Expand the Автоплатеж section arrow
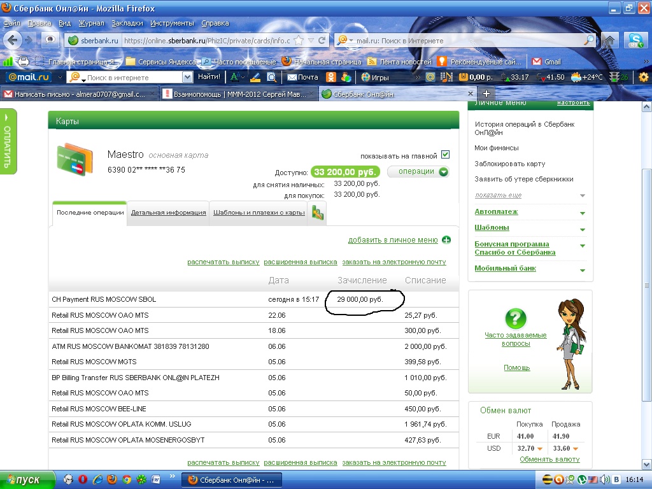 (583, 213)
